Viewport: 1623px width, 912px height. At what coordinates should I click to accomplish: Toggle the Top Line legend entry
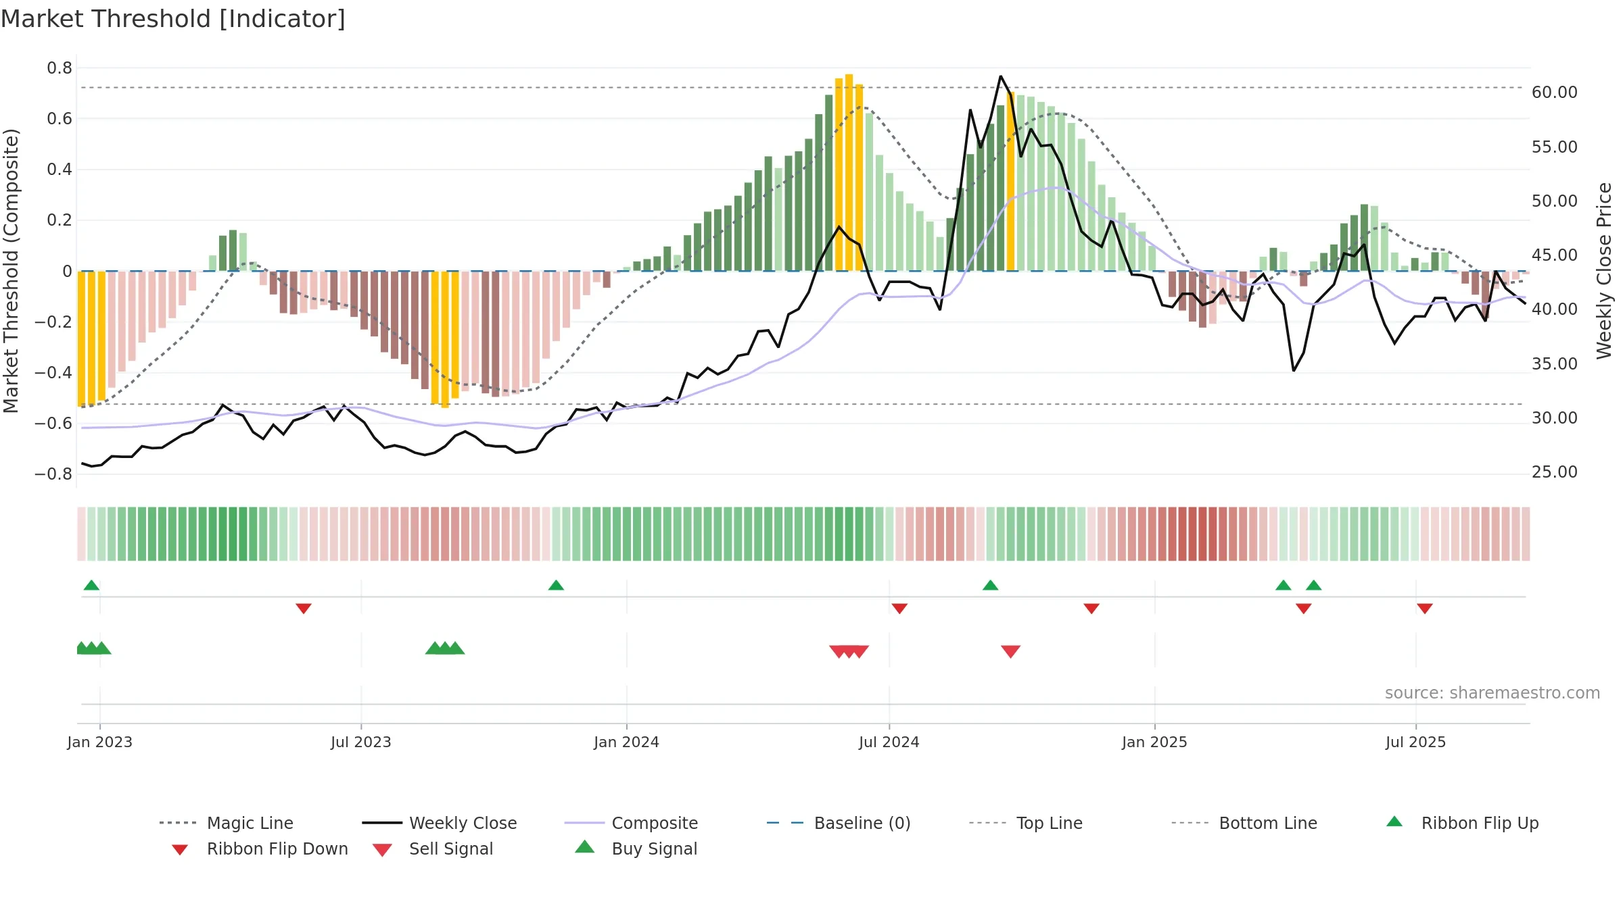tap(1026, 823)
